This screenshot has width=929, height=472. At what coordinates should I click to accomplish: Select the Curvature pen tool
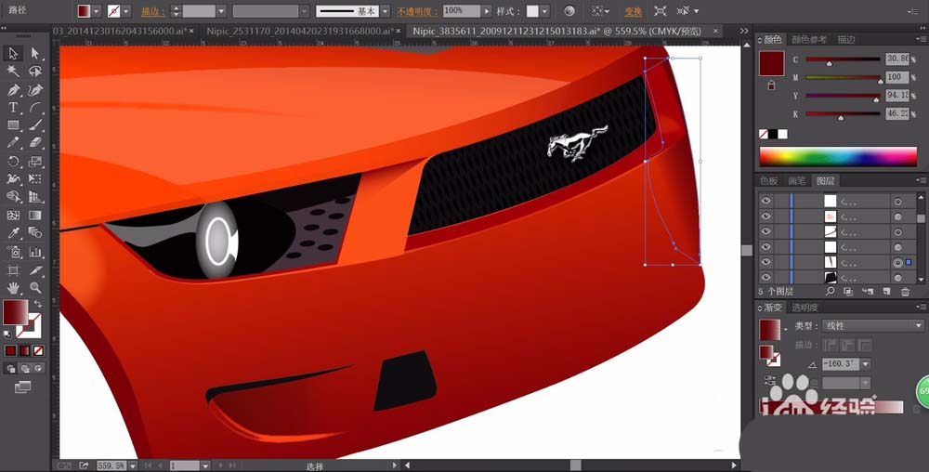[x=35, y=89]
